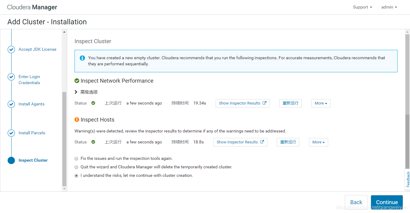This screenshot has width=410, height=213.
Task: Click Network Performance status green check icon
Action: point(93,103)
